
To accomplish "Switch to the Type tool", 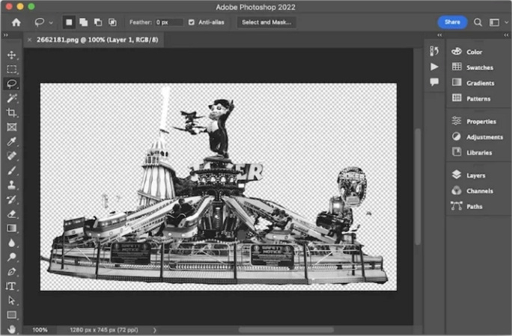I will [x=11, y=286].
